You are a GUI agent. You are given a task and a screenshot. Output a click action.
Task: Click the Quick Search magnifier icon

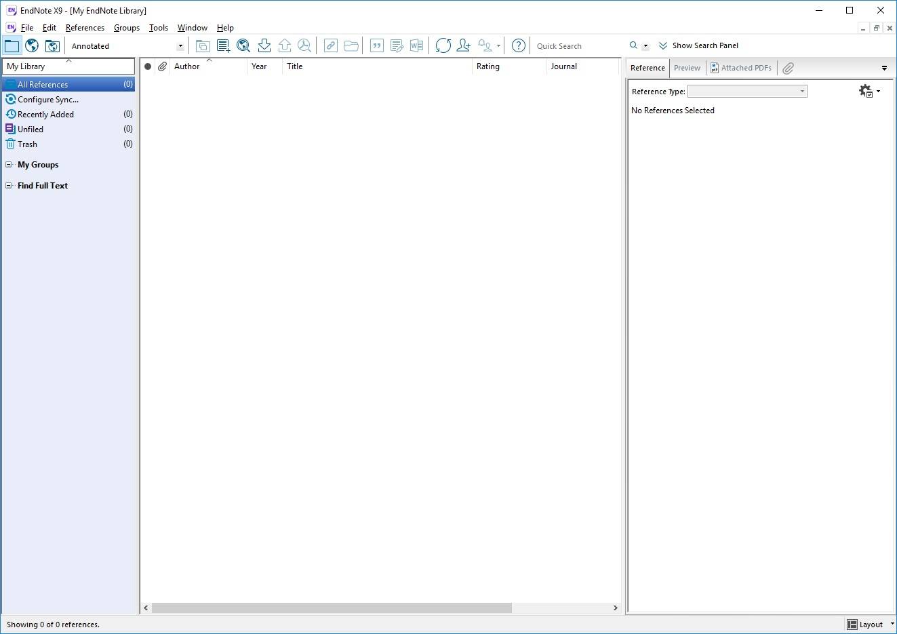tap(633, 45)
